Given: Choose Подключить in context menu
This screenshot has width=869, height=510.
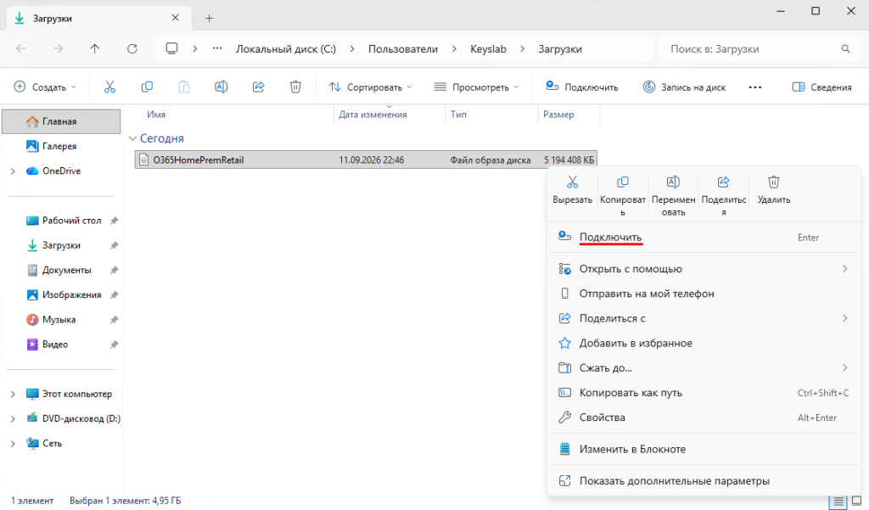Looking at the screenshot, I should 704,238.
